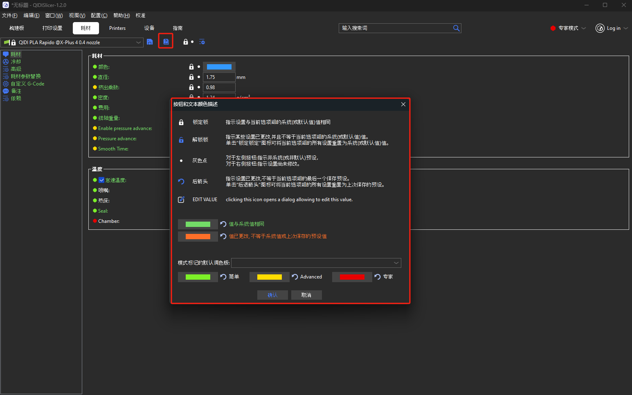Select 冷却 in the left sidebar
Viewport: 632px width, 395px height.
16,62
